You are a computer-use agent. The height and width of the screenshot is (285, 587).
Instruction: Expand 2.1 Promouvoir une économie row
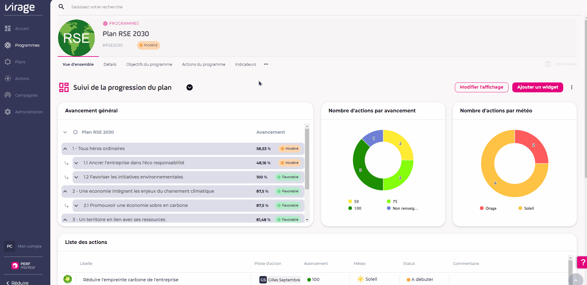pyautogui.click(x=76, y=206)
